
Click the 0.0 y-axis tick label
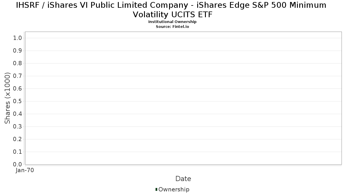pos(18,164)
